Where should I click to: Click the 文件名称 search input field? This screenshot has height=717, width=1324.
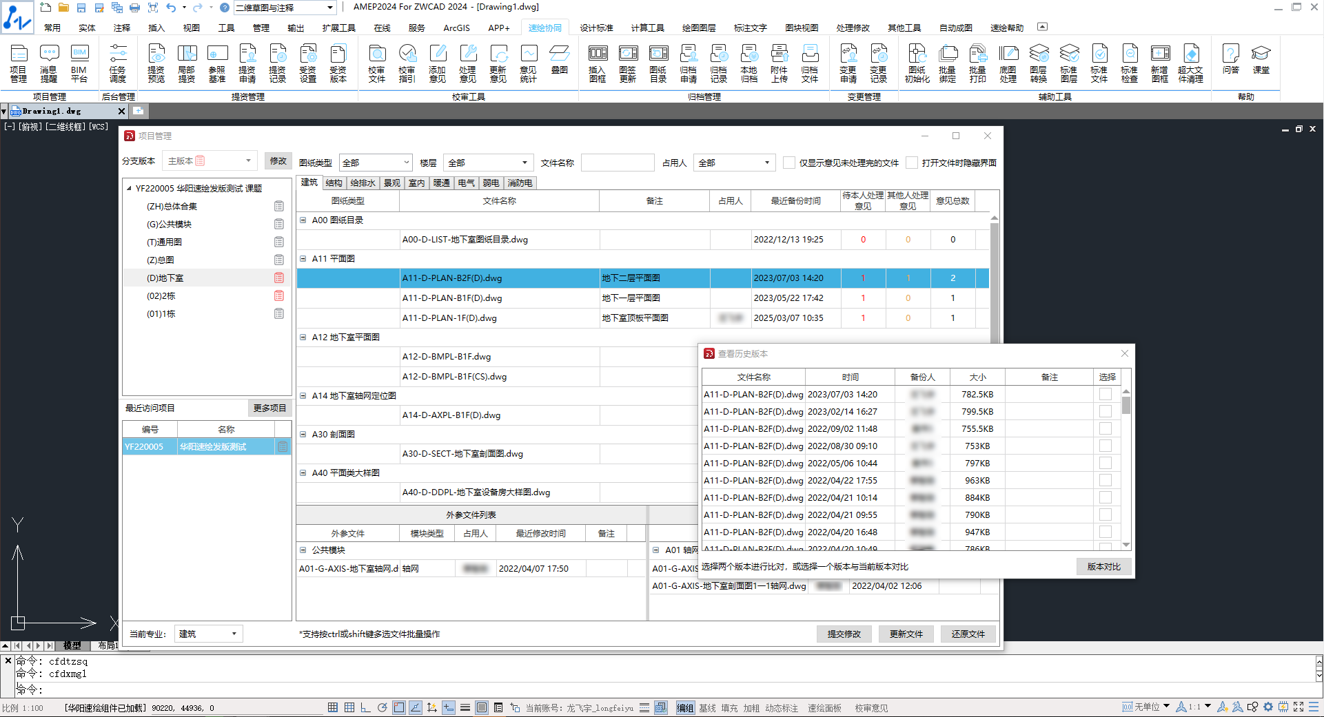(618, 163)
